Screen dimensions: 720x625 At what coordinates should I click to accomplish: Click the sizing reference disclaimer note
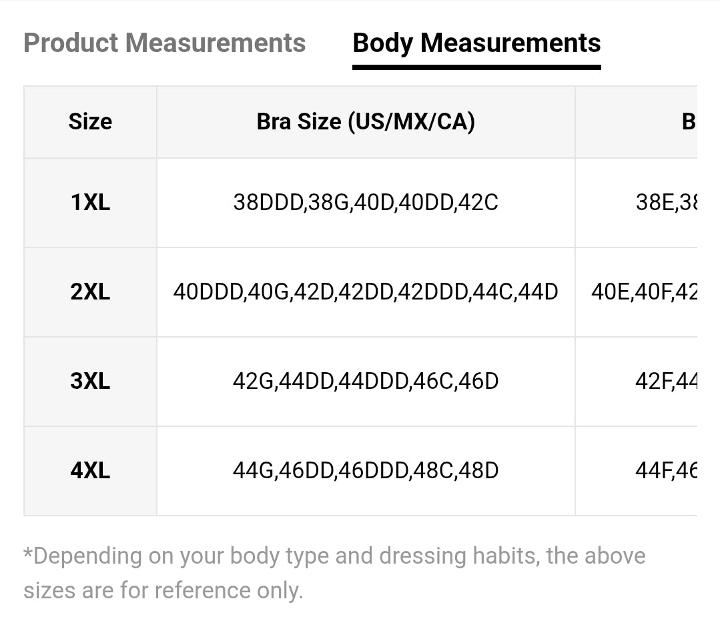coord(334,556)
